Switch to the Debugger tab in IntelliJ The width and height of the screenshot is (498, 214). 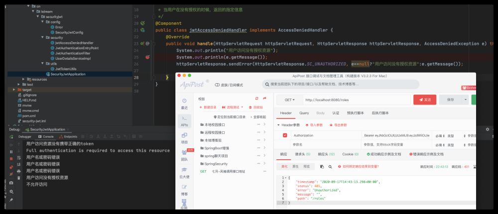(25, 137)
